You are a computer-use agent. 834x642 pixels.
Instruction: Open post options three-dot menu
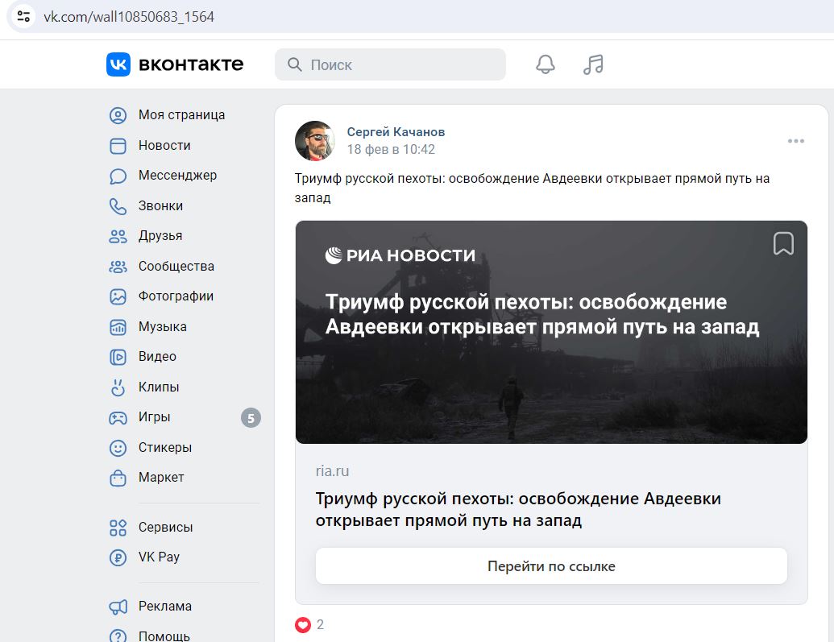tap(795, 141)
